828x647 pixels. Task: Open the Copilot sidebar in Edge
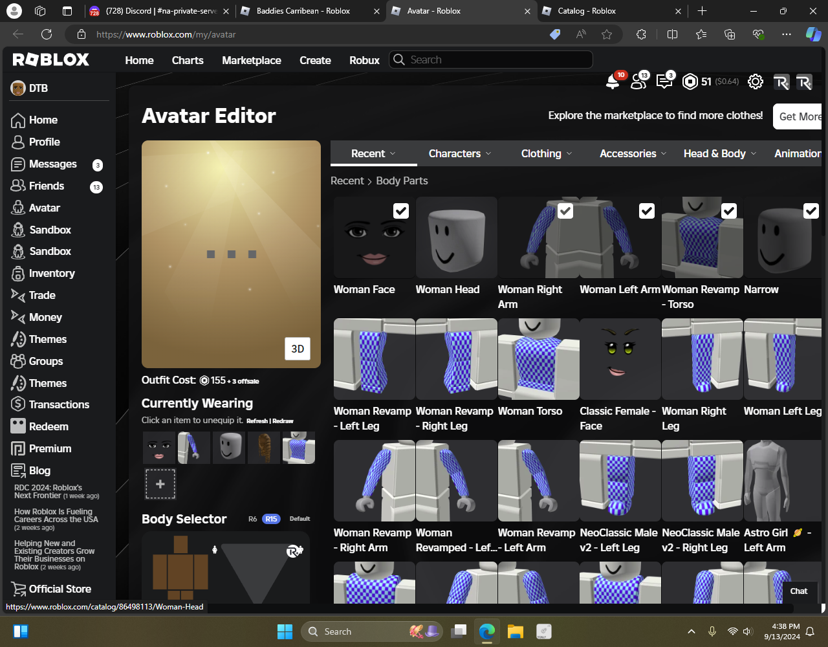[813, 34]
